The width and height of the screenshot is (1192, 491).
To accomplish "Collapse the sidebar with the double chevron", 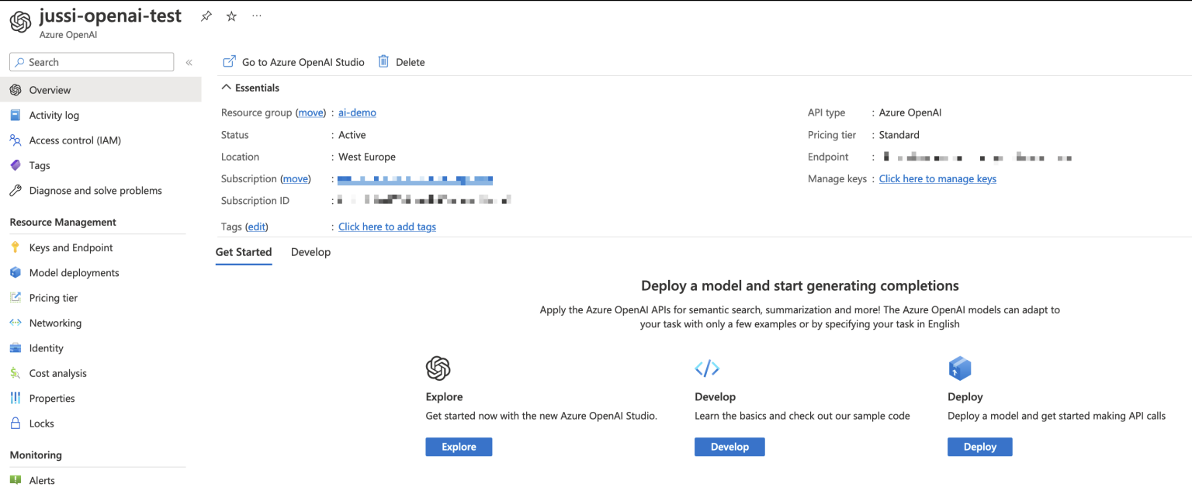I will pyautogui.click(x=189, y=62).
